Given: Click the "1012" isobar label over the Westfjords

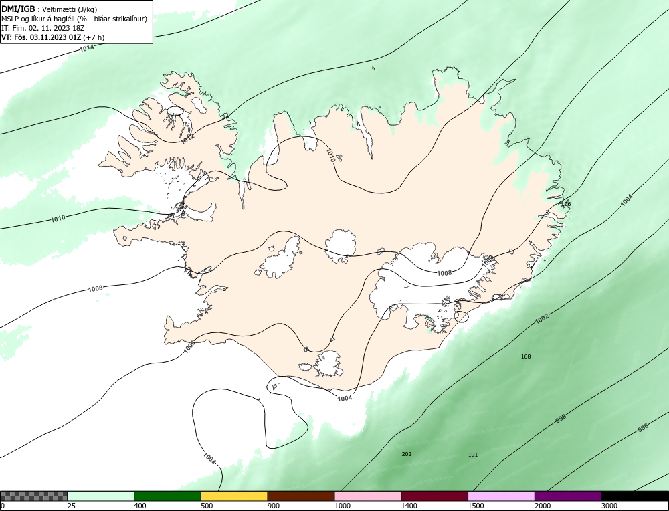Looking at the screenshot, I should (187, 138).
